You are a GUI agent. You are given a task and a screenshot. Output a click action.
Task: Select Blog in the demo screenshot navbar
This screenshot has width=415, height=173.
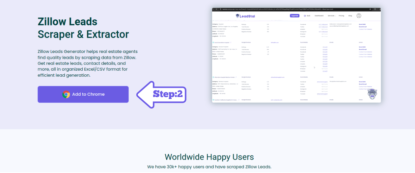point(350,16)
